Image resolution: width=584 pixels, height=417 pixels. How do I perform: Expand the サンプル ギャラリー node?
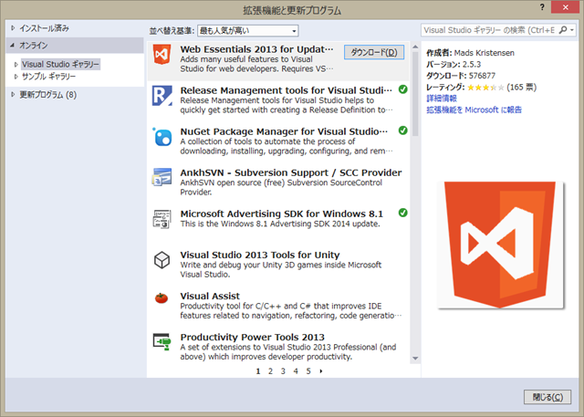(x=16, y=77)
